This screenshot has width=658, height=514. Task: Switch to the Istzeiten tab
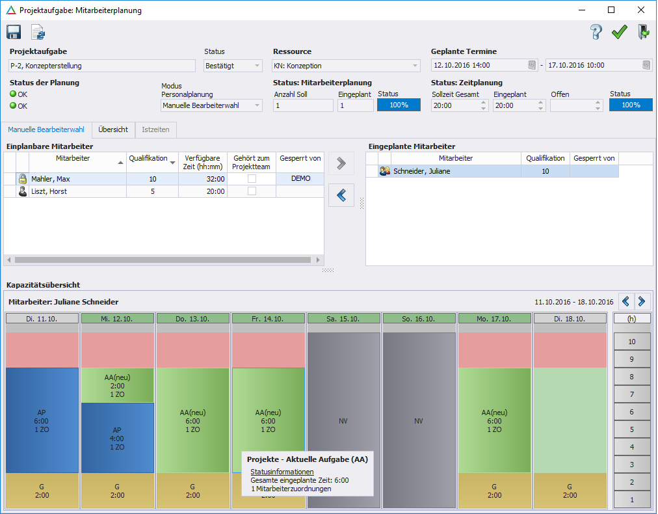tap(155, 129)
